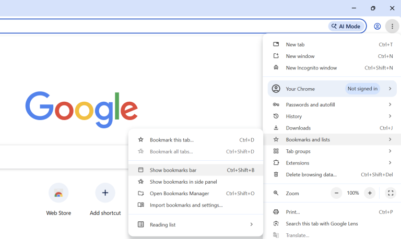The height and width of the screenshot is (239, 401).
Task: Click the Add shortcut plus icon
Action: [105, 193]
